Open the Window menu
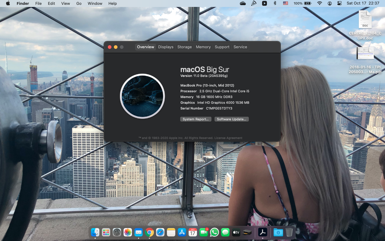 click(95, 3)
